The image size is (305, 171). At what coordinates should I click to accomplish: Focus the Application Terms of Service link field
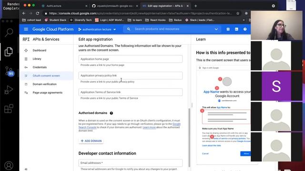[x=131, y=92]
